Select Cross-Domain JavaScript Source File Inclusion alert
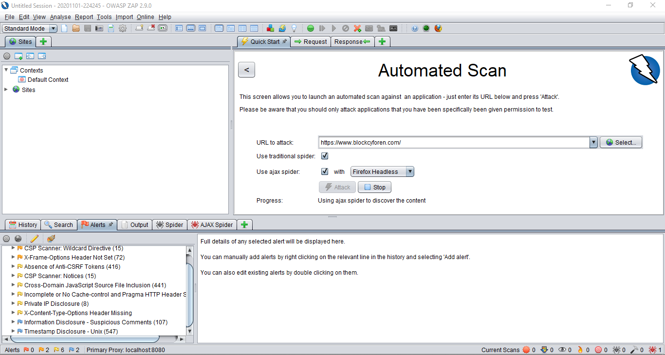Screen dimensions: 665x355 (95, 285)
